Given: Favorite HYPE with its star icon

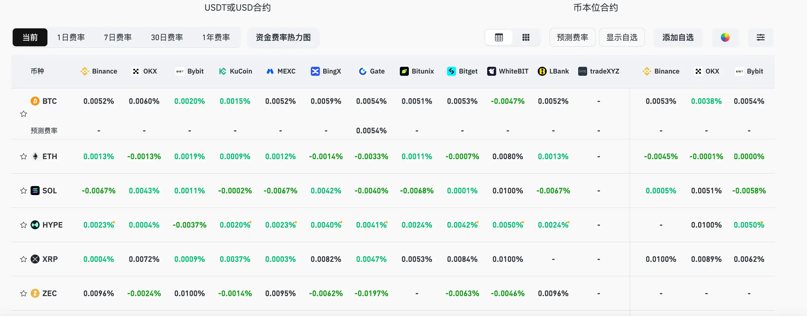Looking at the screenshot, I should [24, 225].
